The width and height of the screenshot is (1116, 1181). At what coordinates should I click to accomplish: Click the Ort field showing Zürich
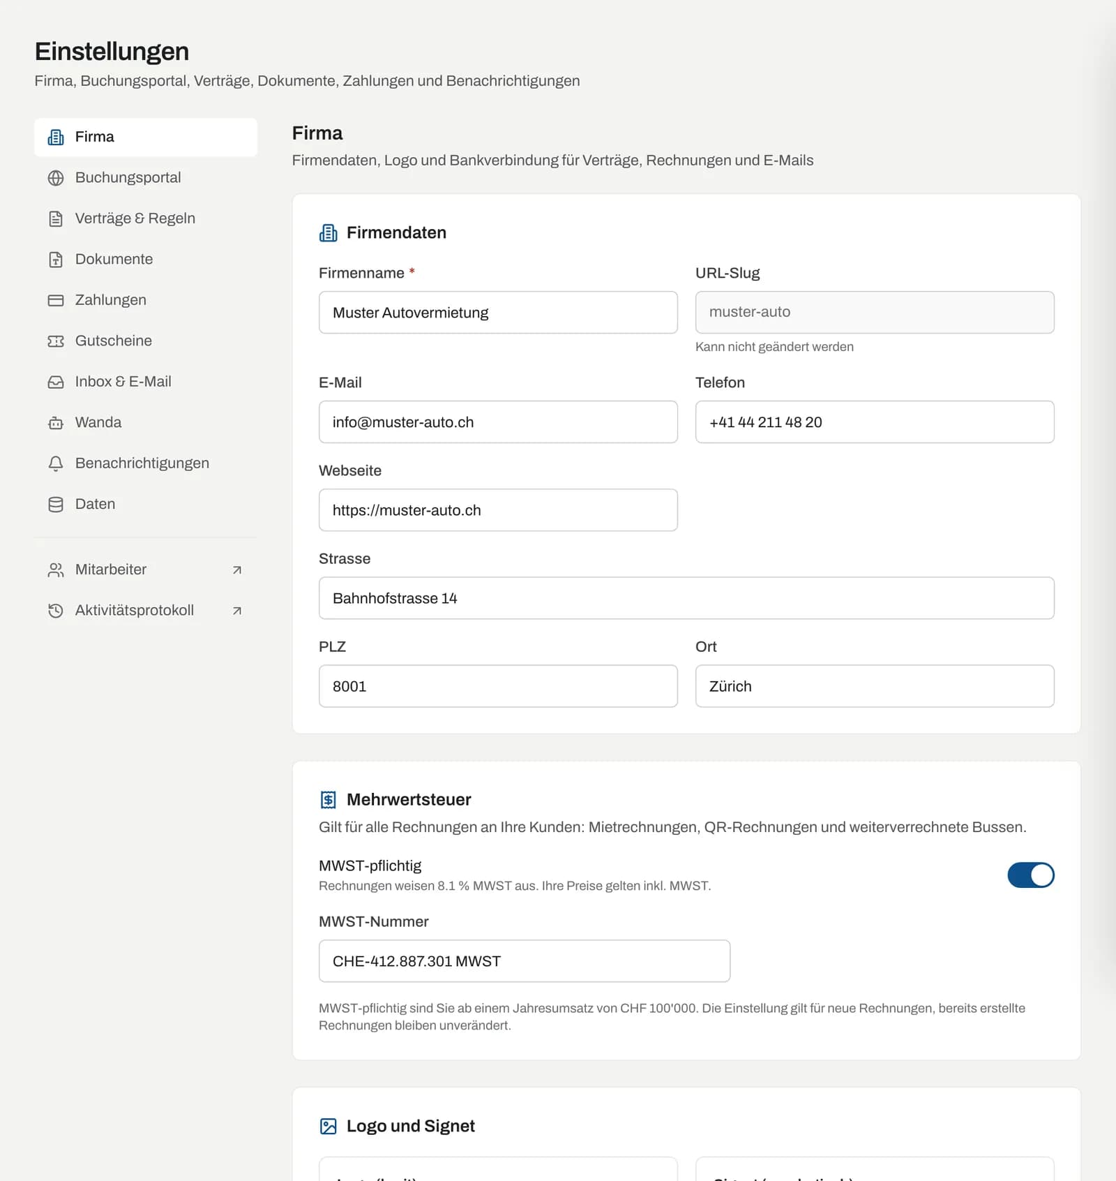875,686
